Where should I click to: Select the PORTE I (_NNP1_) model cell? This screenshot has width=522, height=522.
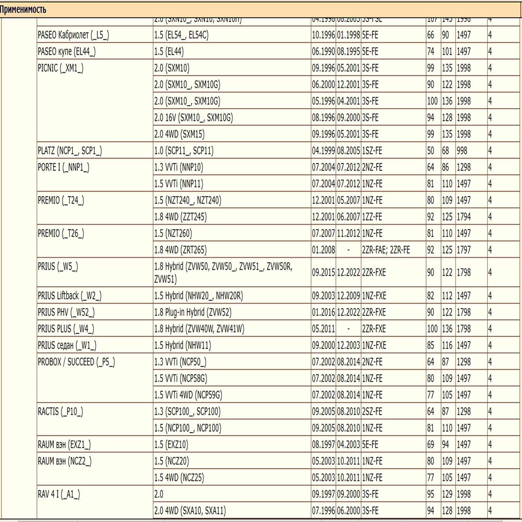64,167
